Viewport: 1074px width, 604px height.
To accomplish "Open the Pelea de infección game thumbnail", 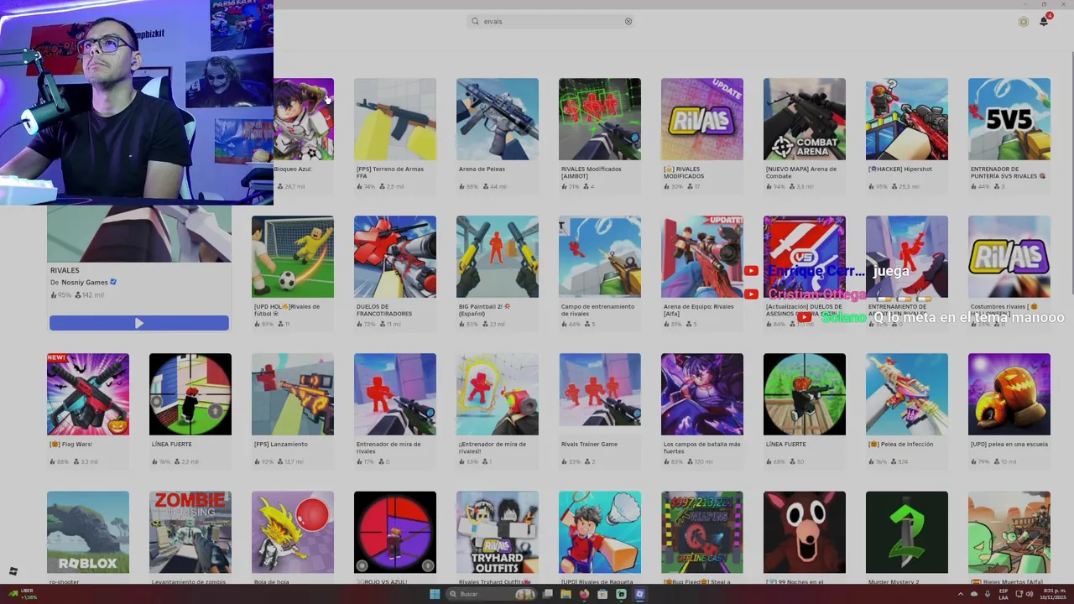I will click(907, 394).
